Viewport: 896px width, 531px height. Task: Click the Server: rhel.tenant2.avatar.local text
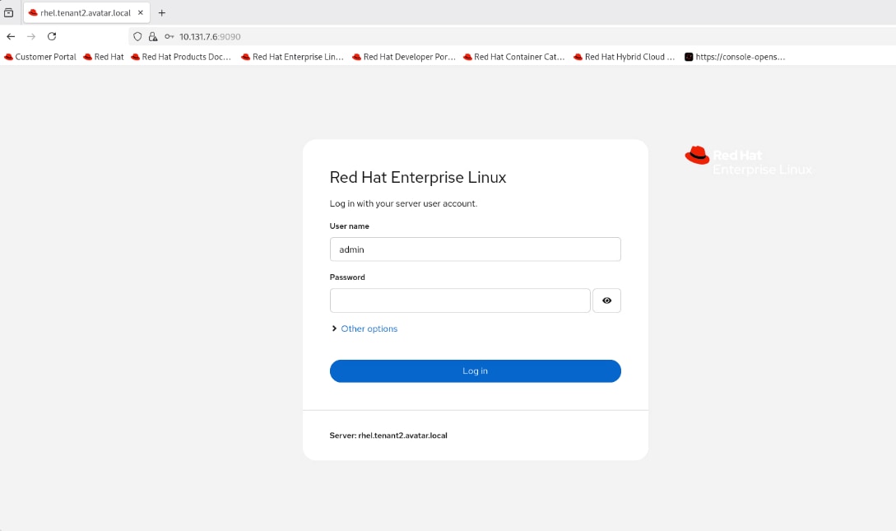pos(388,436)
